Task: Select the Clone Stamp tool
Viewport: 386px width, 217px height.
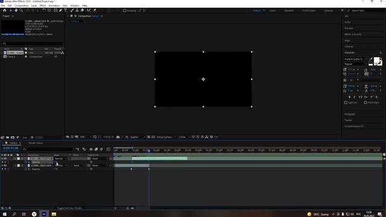Action: coord(77,10)
